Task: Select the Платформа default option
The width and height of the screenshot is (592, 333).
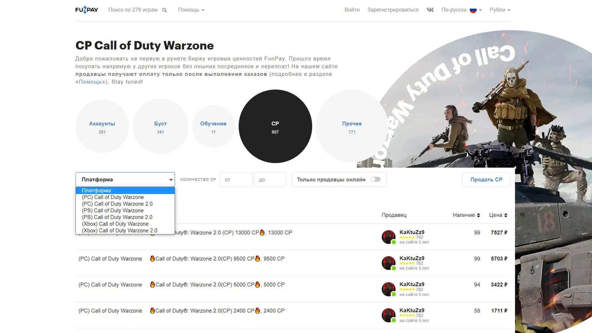Action: pyautogui.click(x=125, y=191)
